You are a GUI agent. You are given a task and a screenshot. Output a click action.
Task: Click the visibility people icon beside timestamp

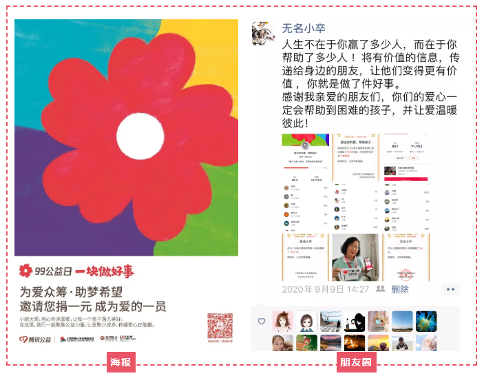point(380,288)
